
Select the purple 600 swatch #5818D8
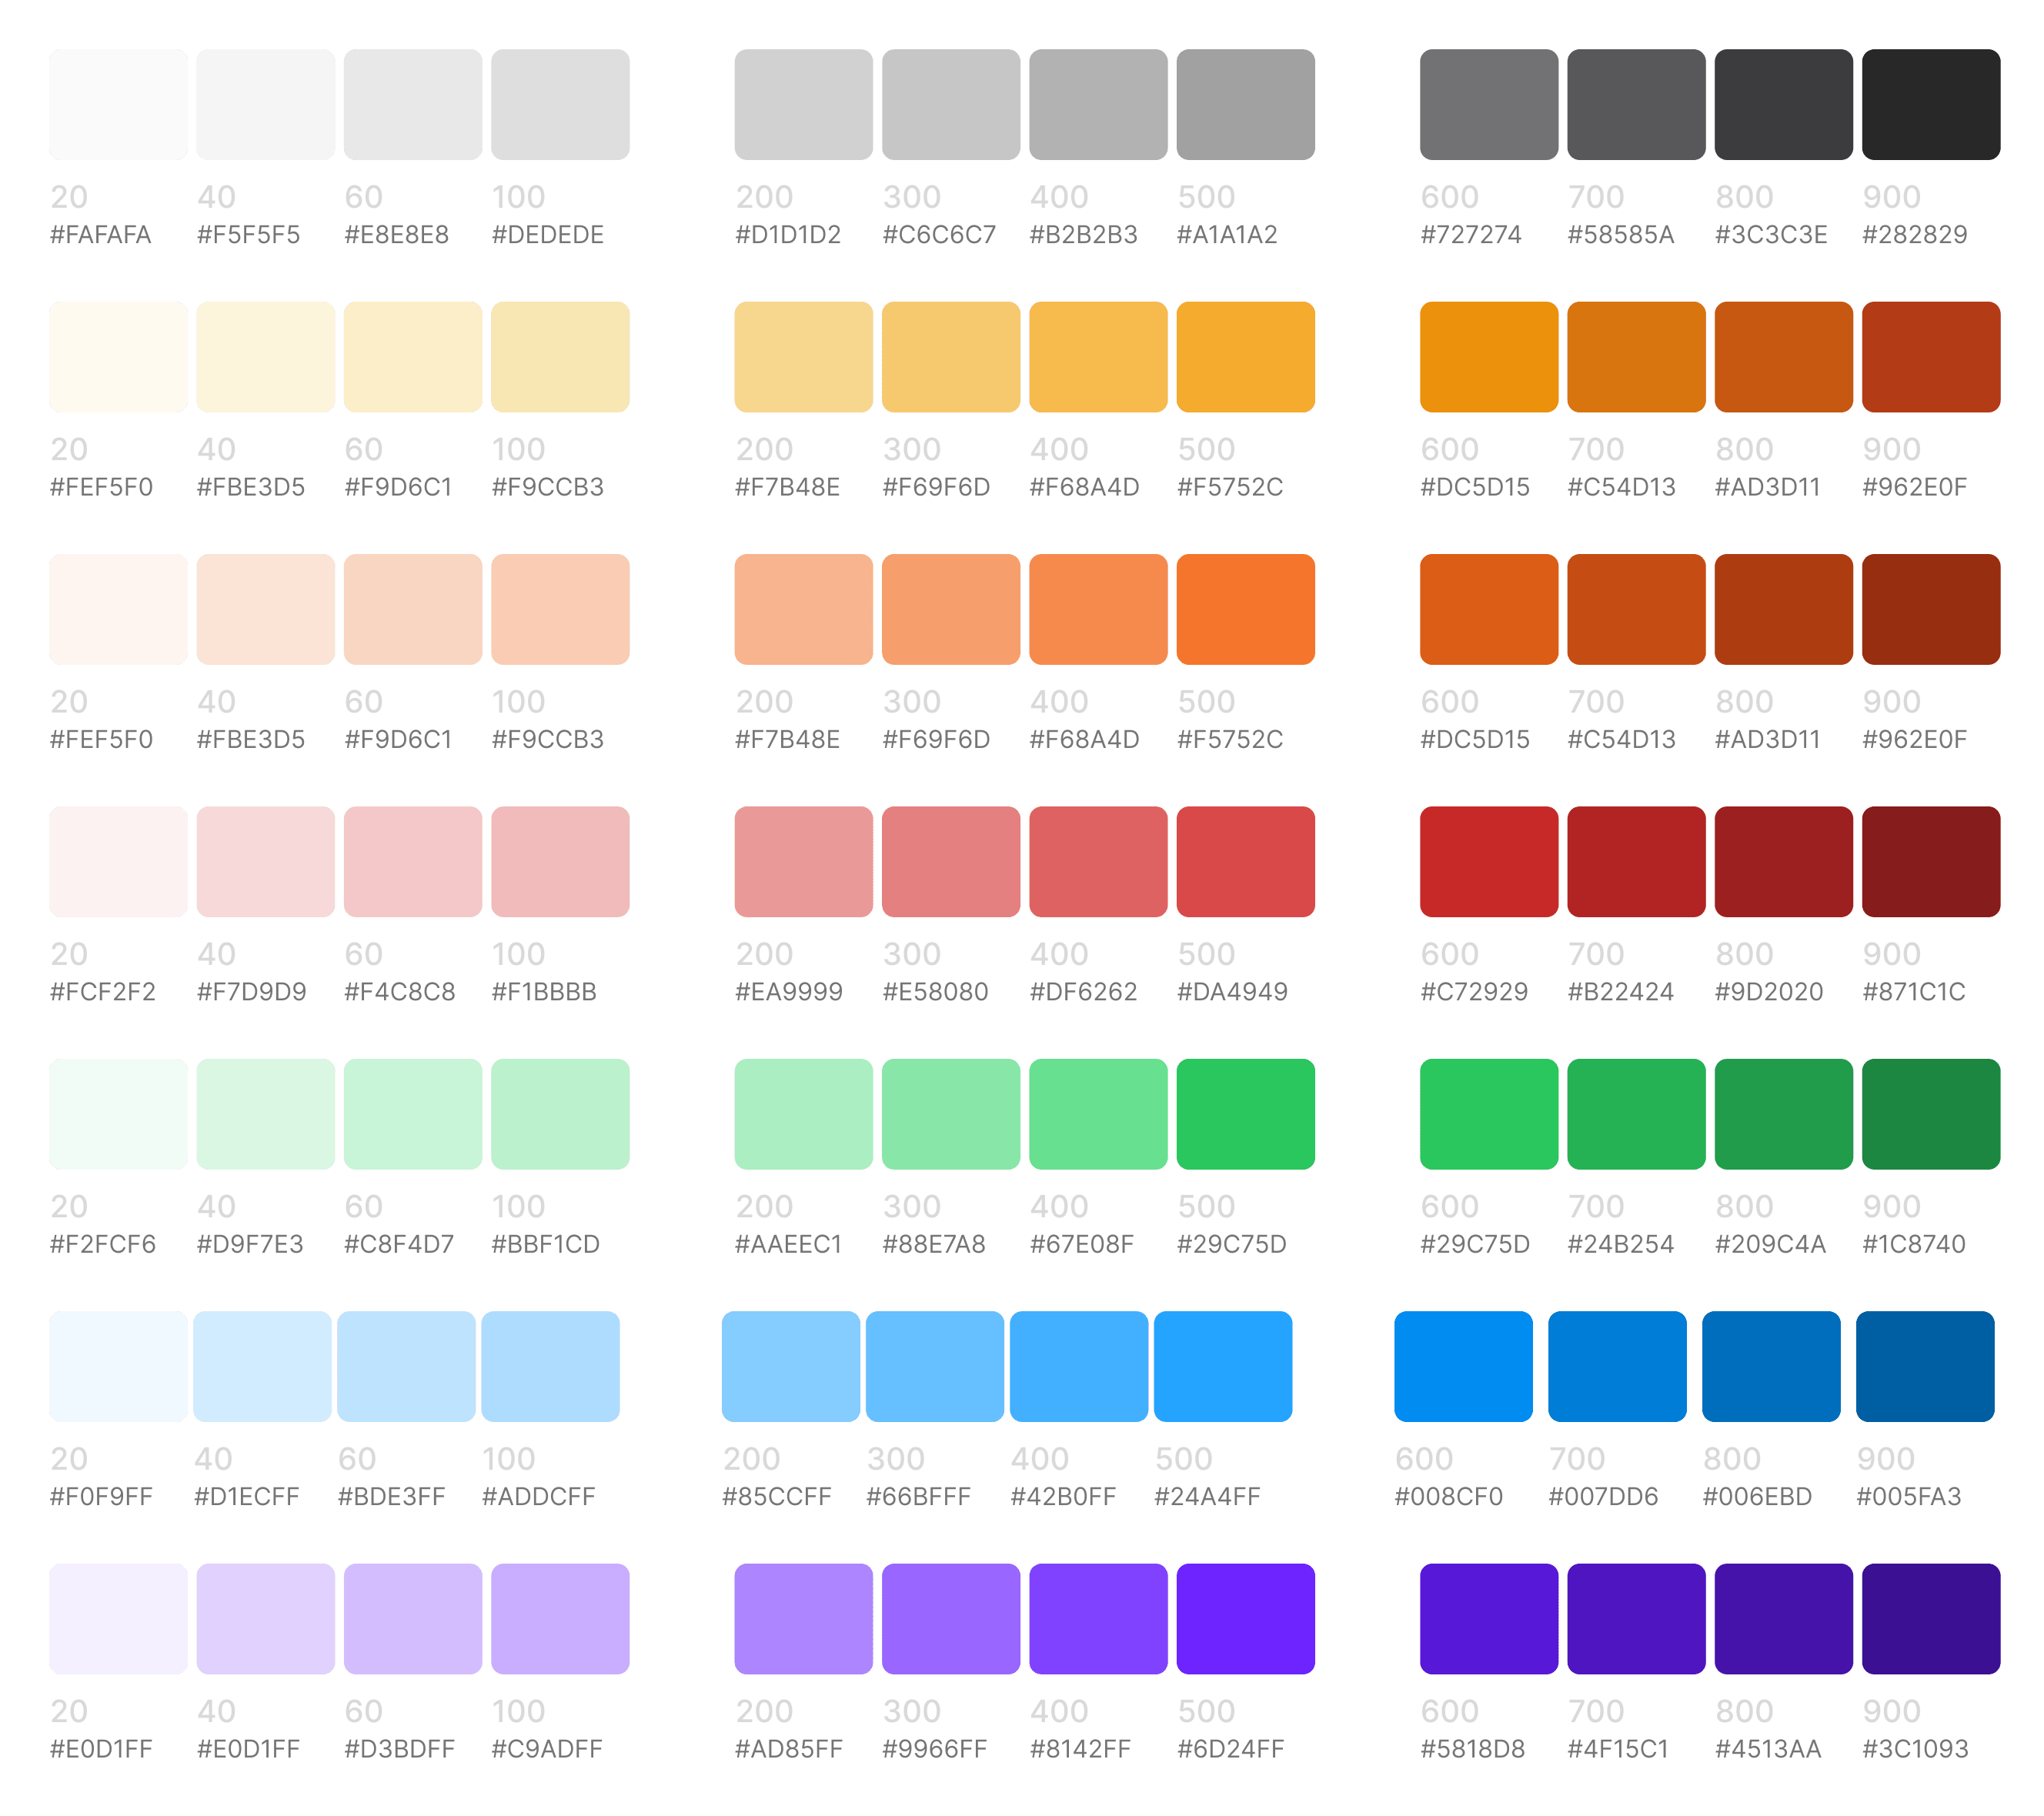1489,1619
